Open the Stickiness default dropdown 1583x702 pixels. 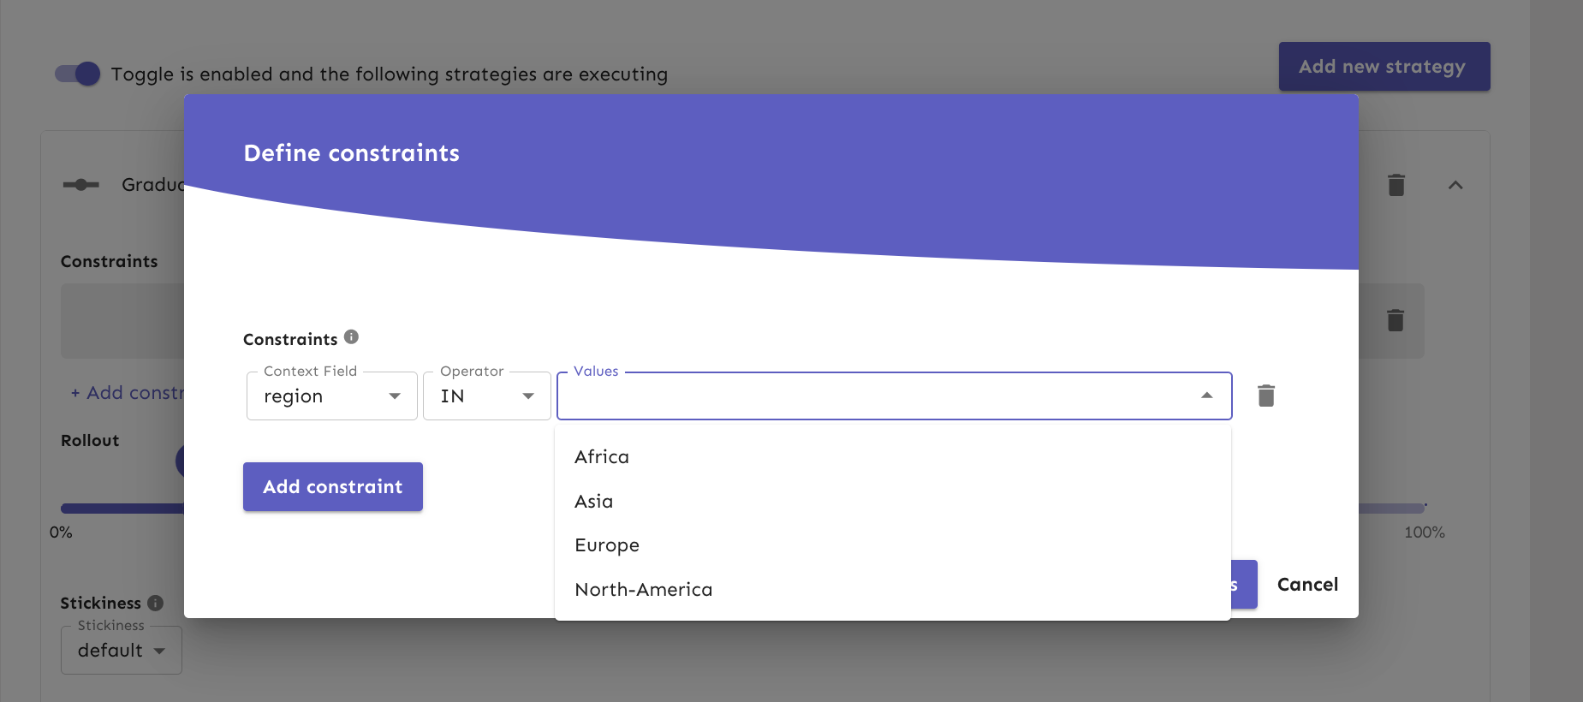[x=121, y=651]
